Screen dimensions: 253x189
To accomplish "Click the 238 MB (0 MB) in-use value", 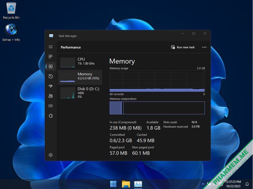I will pyautogui.click(x=126, y=128).
